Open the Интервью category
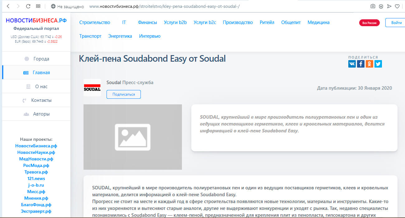This screenshot has width=405, height=218. [x=150, y=36]
